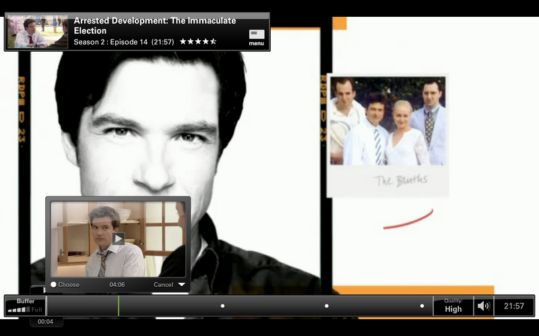Image resolution: width=539 pixels, height=336 pixels.
Task: Click the 04:06 preview timestamp
Action: (x=117, y=284)
